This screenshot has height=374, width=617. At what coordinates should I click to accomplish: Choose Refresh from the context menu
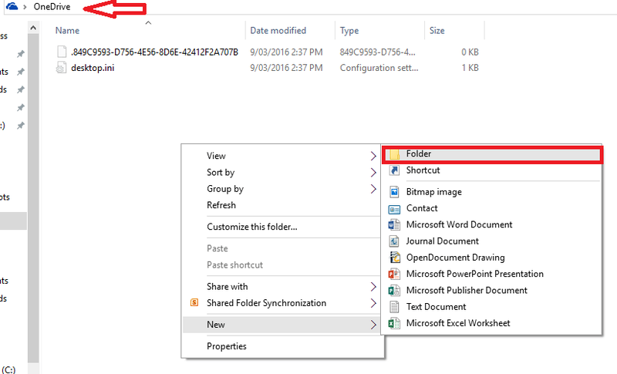(282, 205)
